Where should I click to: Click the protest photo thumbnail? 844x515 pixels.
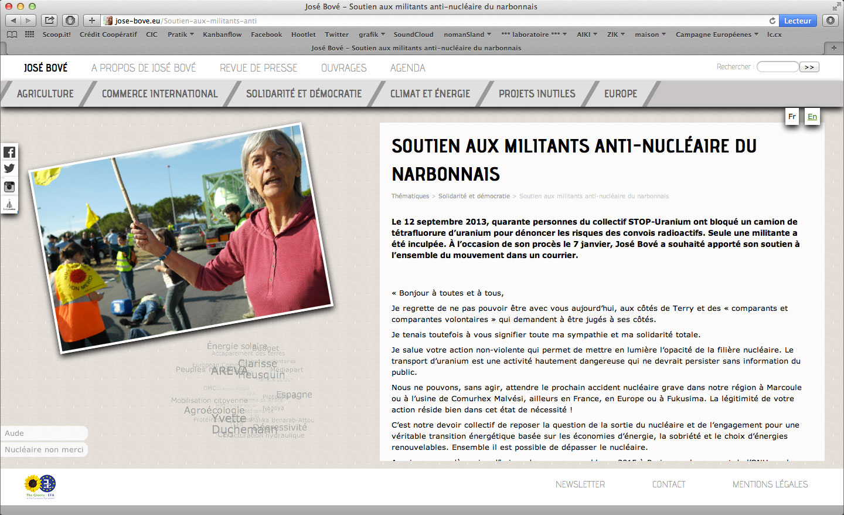click(x=181, y=238)
